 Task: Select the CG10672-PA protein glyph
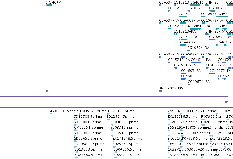[212, 73]
